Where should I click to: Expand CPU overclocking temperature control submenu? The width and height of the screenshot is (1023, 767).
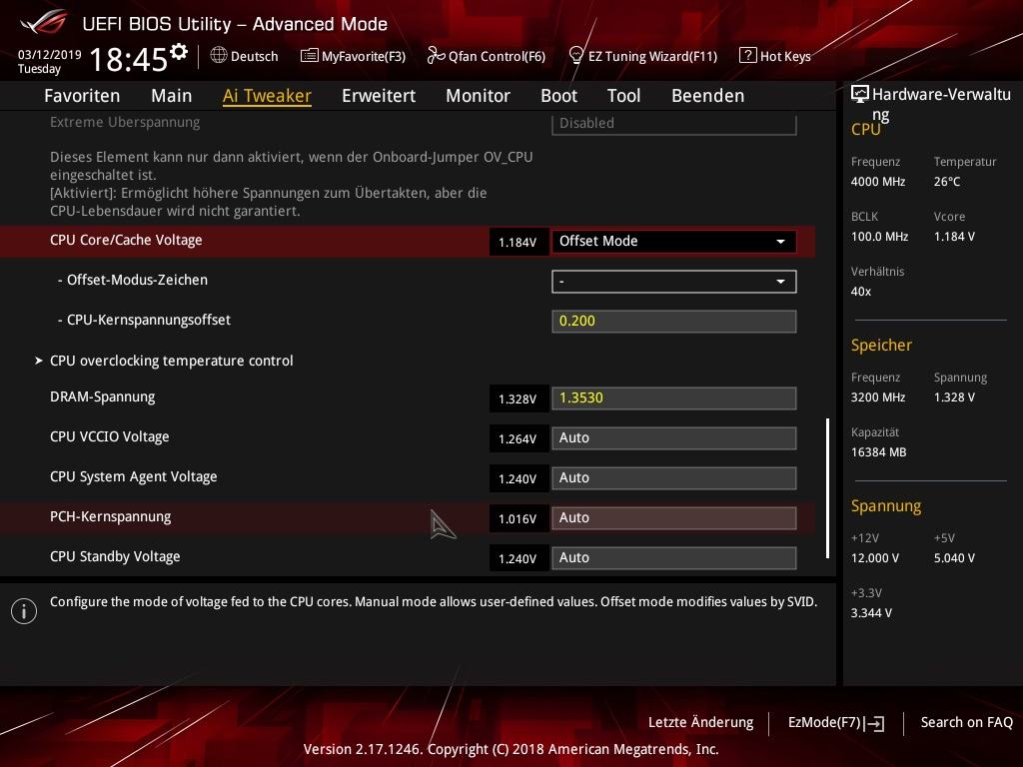[x=172, y=361]
